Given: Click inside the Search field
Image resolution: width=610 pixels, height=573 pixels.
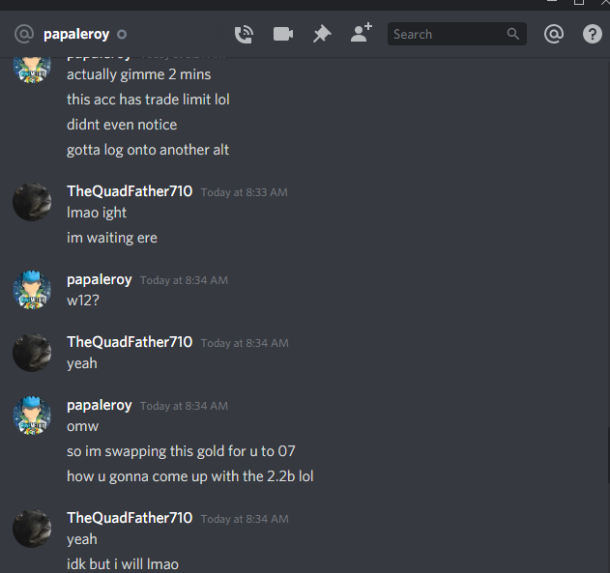Looking at the screenshot, I should (457, 34).
